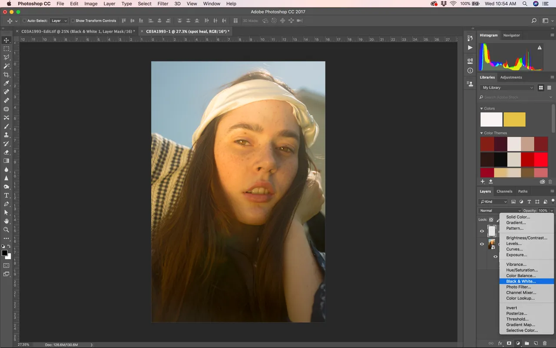
Task: Hide the photo layer with portrait thumbnail
Action: pos(482,244)
